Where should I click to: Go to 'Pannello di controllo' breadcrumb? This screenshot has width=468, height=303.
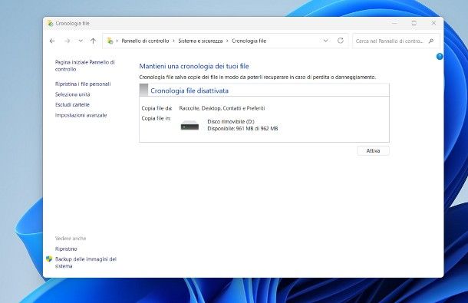145,41
